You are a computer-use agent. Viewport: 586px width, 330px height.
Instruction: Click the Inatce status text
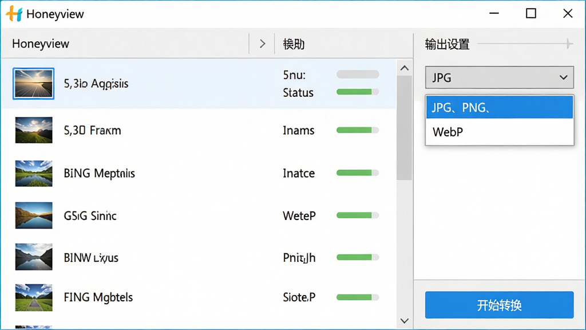299,173
